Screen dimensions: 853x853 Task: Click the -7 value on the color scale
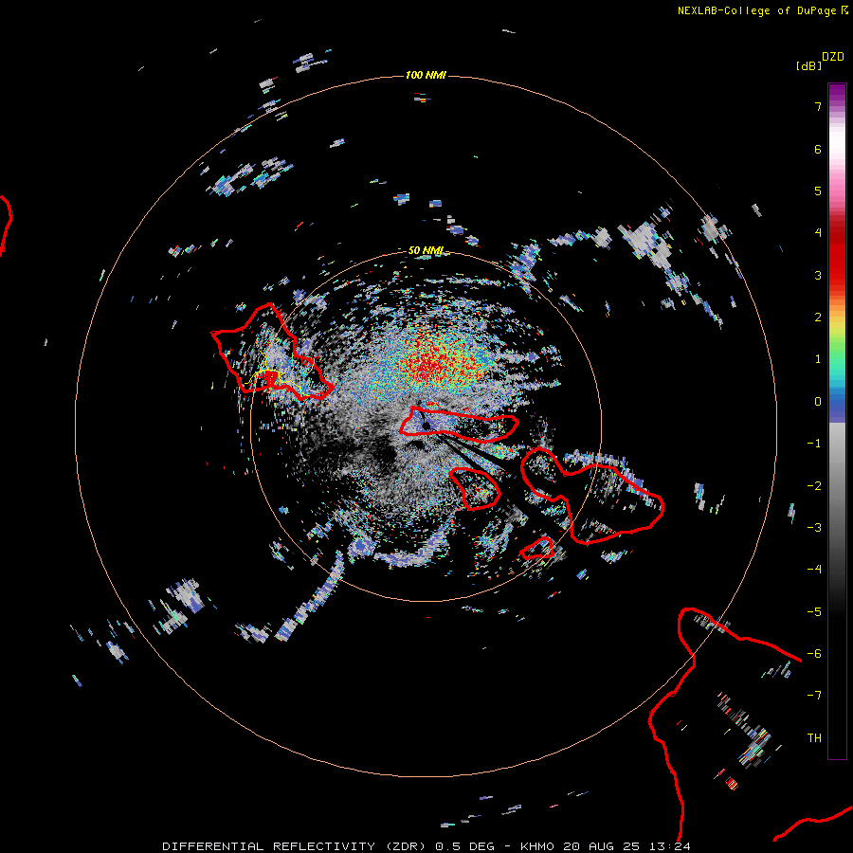814,696
